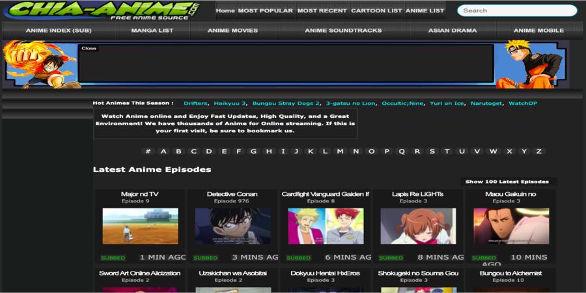
Task: Open the Detective Conan thumbnail
Action: [233, 226]
